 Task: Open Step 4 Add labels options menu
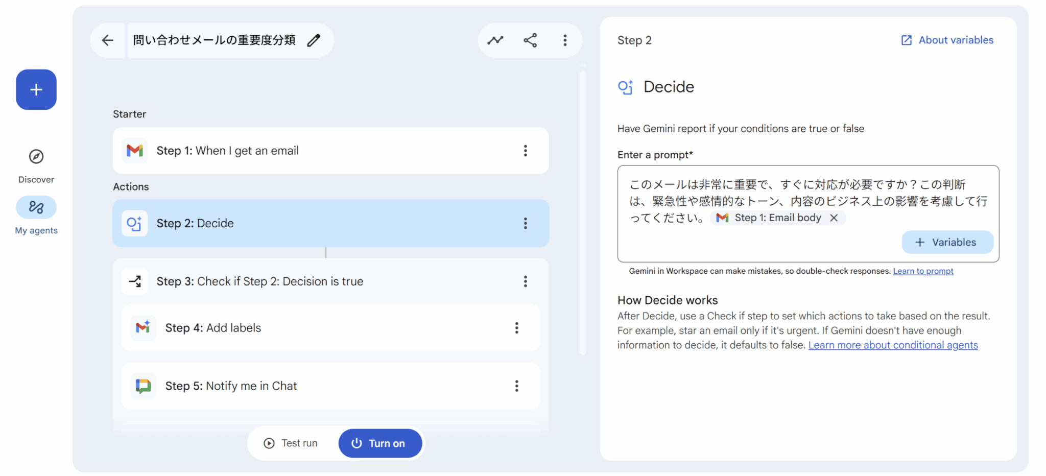[x=516, y=328]
